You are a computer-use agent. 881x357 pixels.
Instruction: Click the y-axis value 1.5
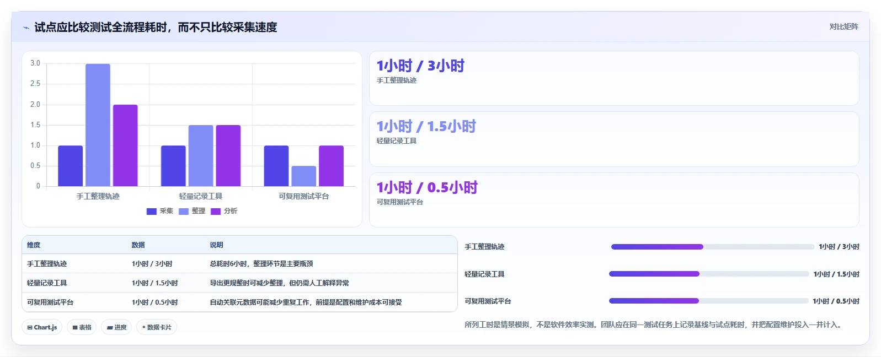35,125
